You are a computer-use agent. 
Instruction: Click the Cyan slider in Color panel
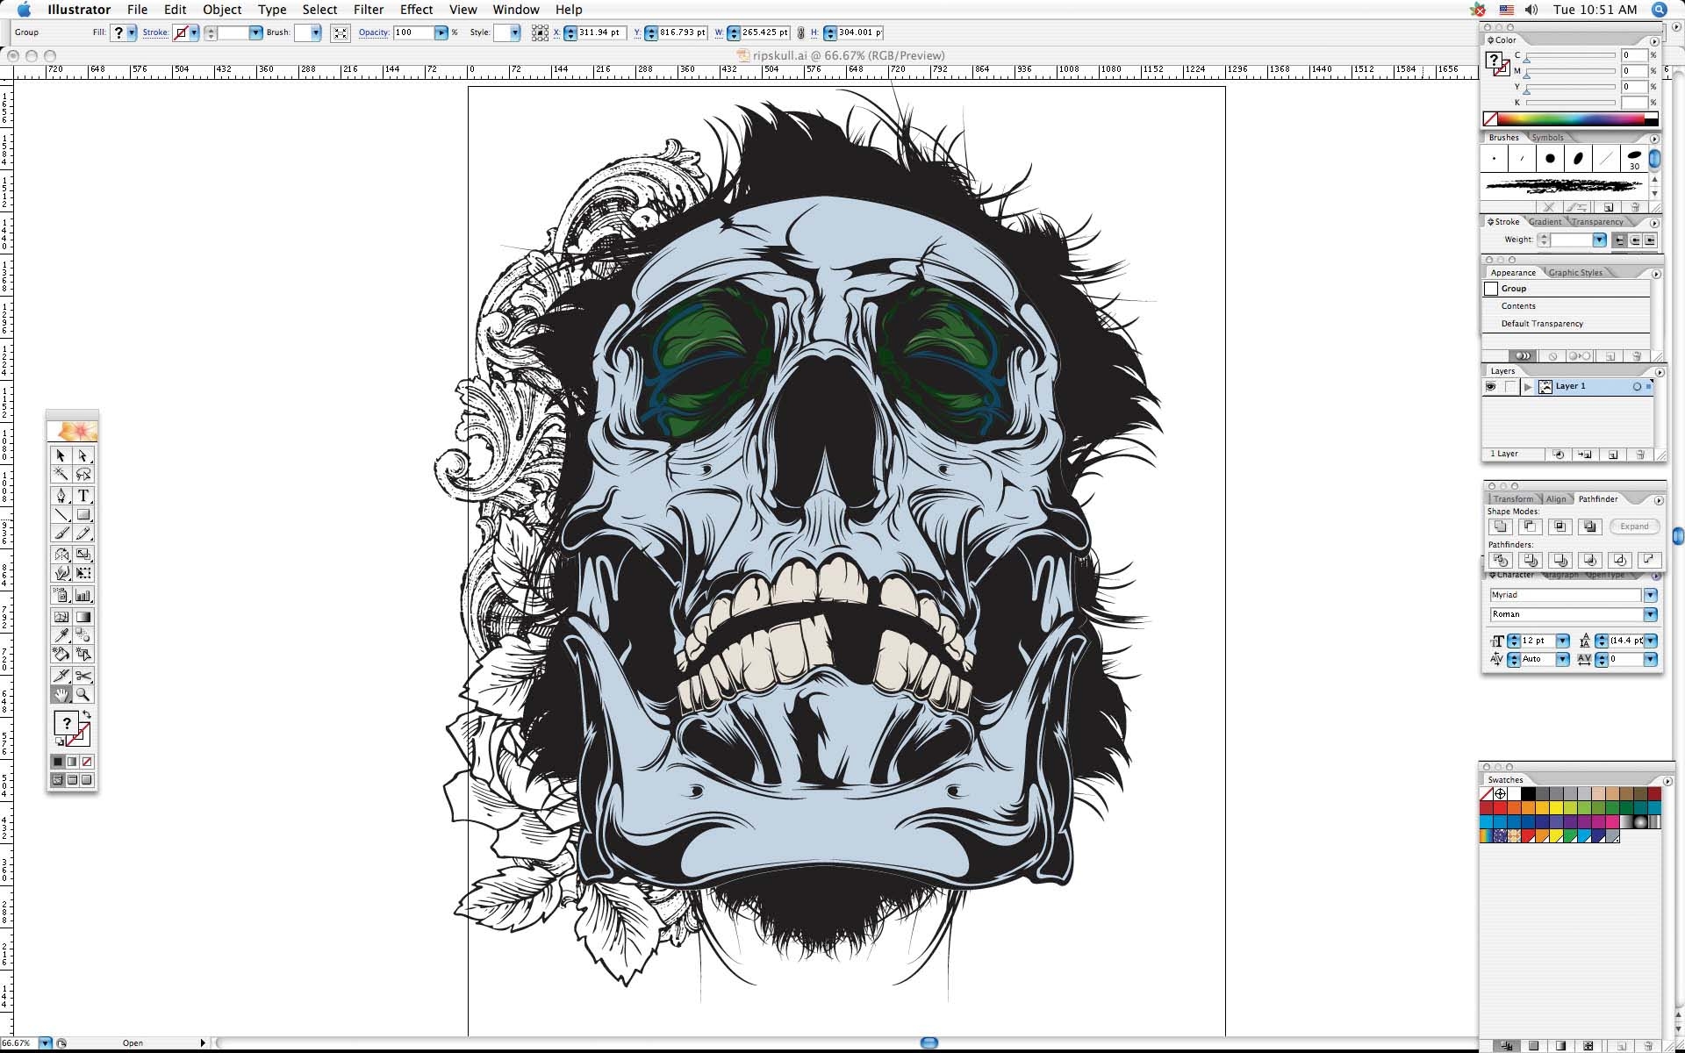point(1571,55)
